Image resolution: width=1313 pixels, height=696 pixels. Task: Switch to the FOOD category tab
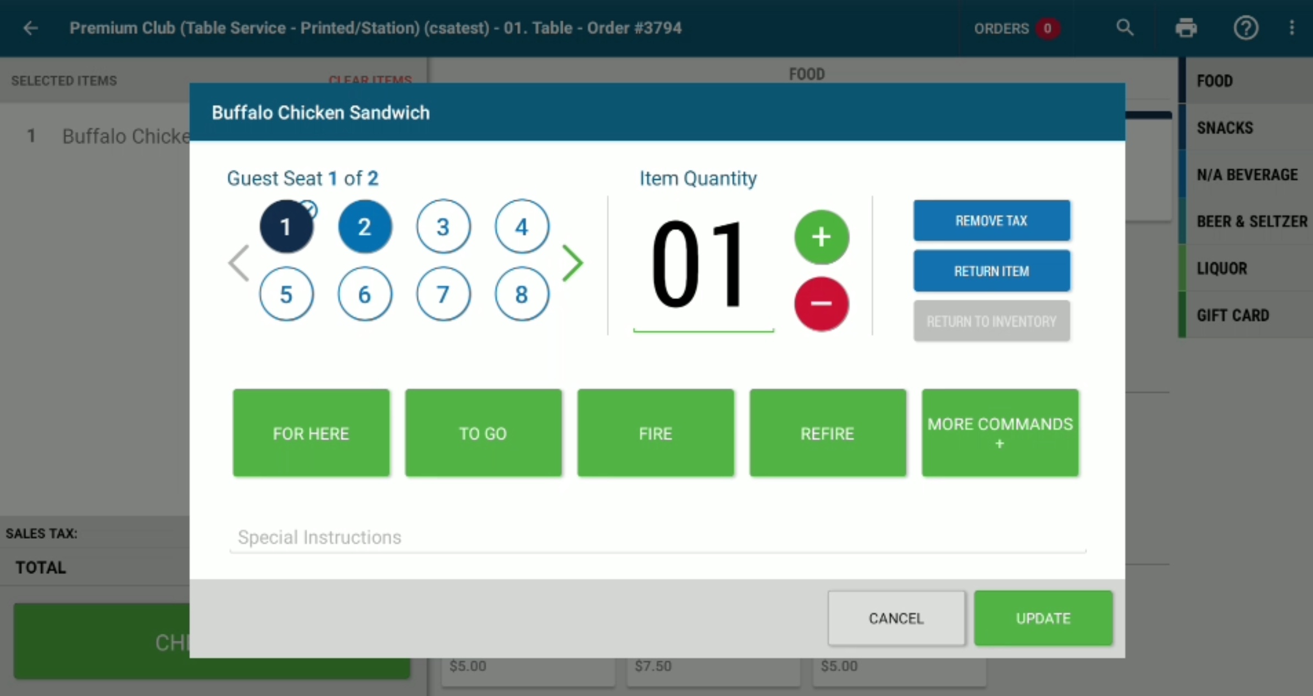click(x=1246, y=81)
